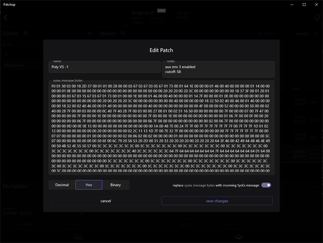The height and width of the screenshot is (243, 323).
Task: Click the patch name input field
Action: coord(105,67)
